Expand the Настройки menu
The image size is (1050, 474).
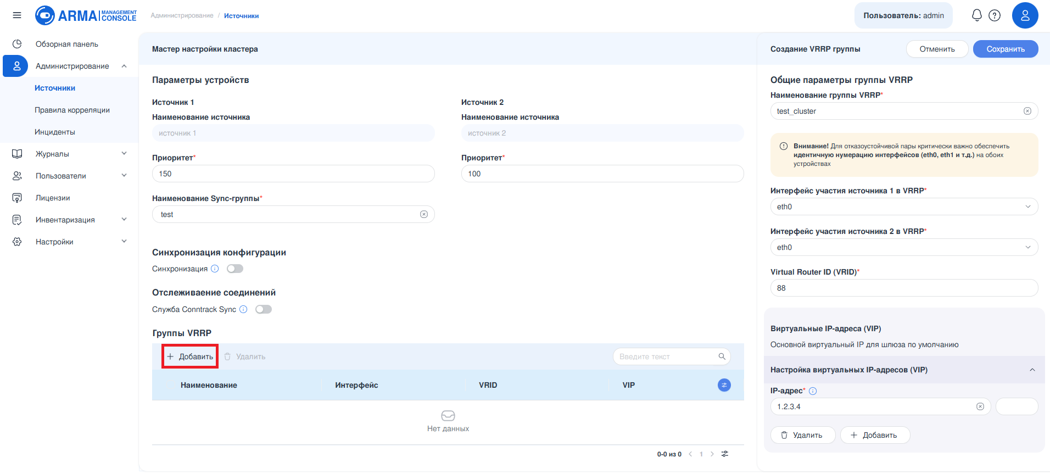(x=124, y=242)
